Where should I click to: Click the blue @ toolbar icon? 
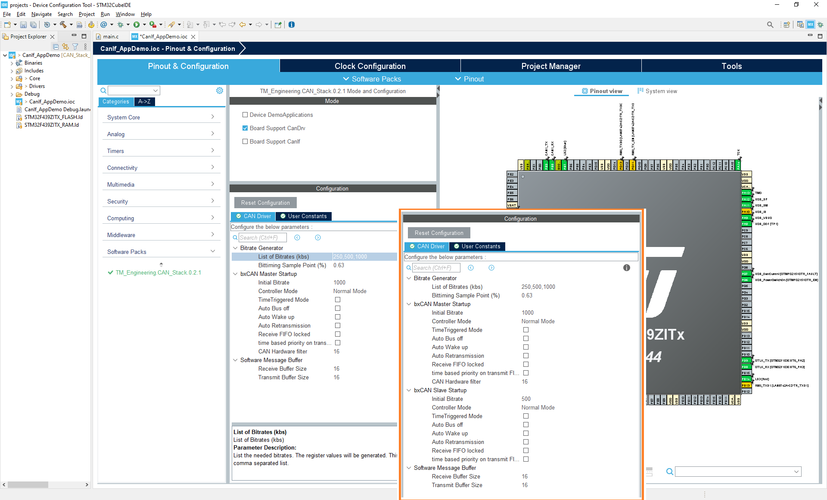[x=104, y=25]
